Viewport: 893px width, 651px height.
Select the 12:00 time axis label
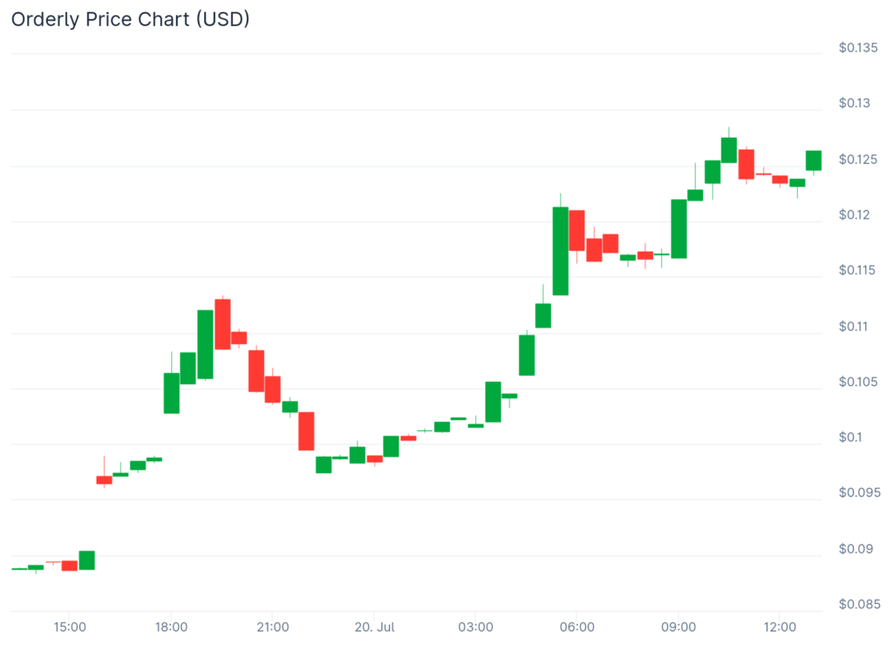coord(780,627)
